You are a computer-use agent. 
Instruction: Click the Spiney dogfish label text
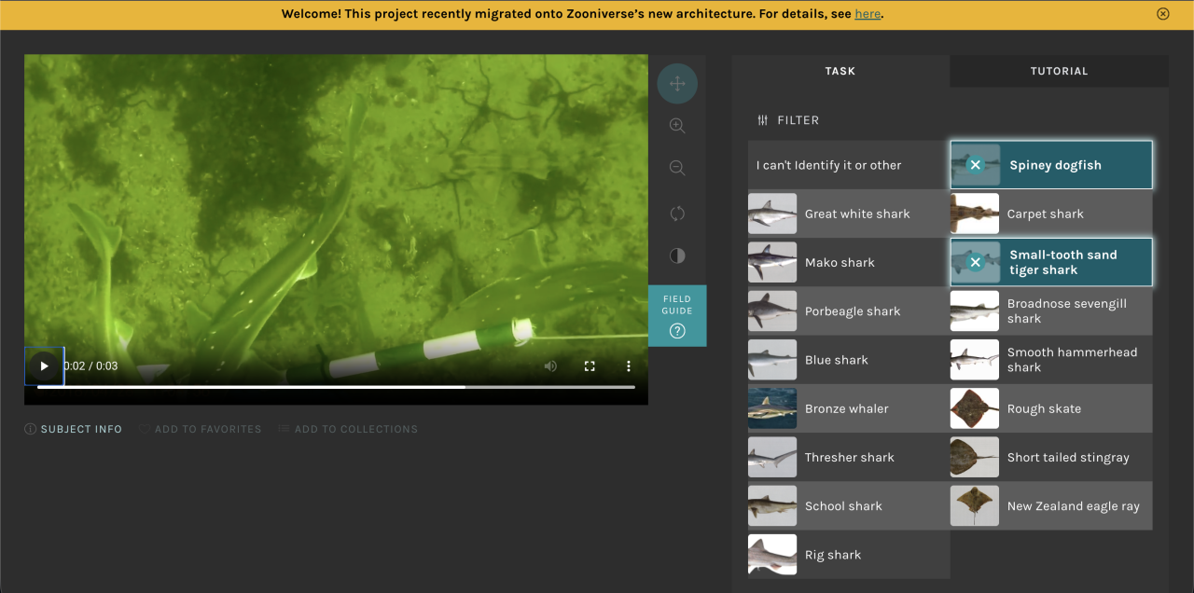click(x=1055, y=165)
